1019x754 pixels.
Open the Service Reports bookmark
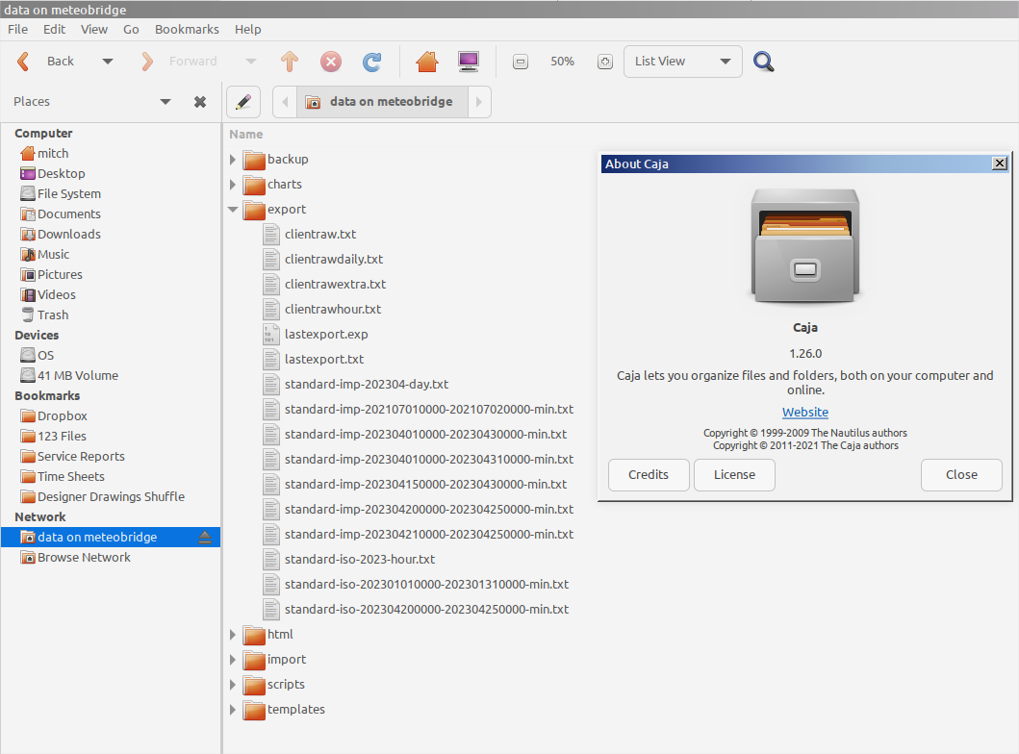(72, 457)
